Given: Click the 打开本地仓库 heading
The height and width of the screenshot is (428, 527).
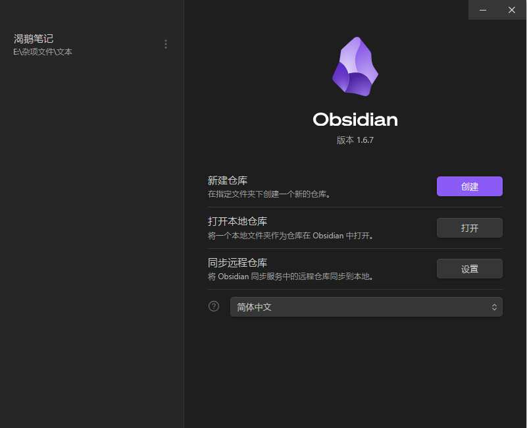Looking at the screenshot, I should (x=238, y=221).
